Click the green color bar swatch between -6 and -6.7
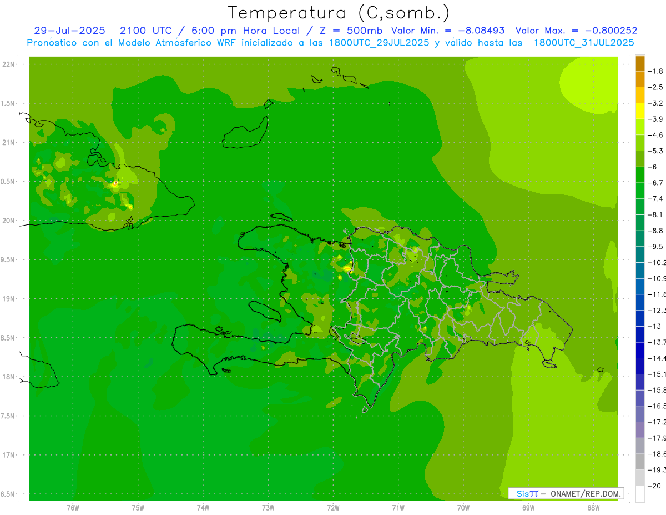The image size is (666, 515). [x=640, y=174]
